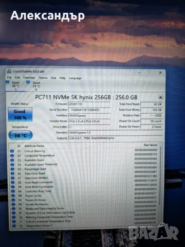Click the Rotation Rate value (SSD)
This screenshot has width=185, height=247.
click(152, 115)
